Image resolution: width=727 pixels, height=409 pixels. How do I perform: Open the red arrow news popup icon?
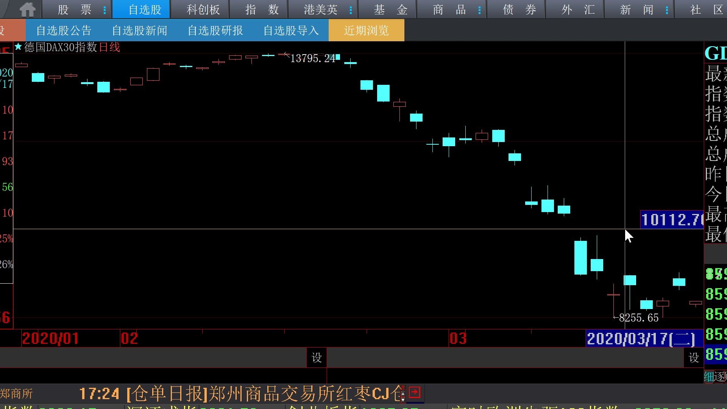415,392
